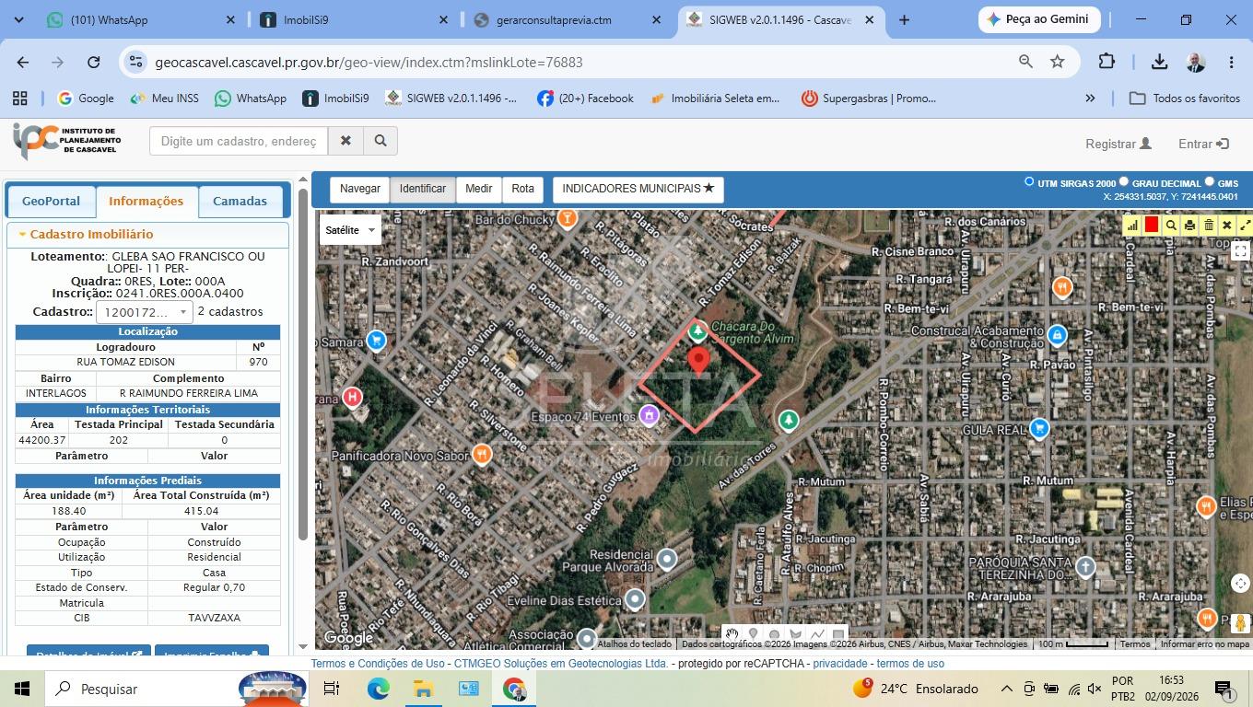The height and width of the screenshot is (707, 1253).
Task: Switch to the Camadas tab
Action: (240, 201)
